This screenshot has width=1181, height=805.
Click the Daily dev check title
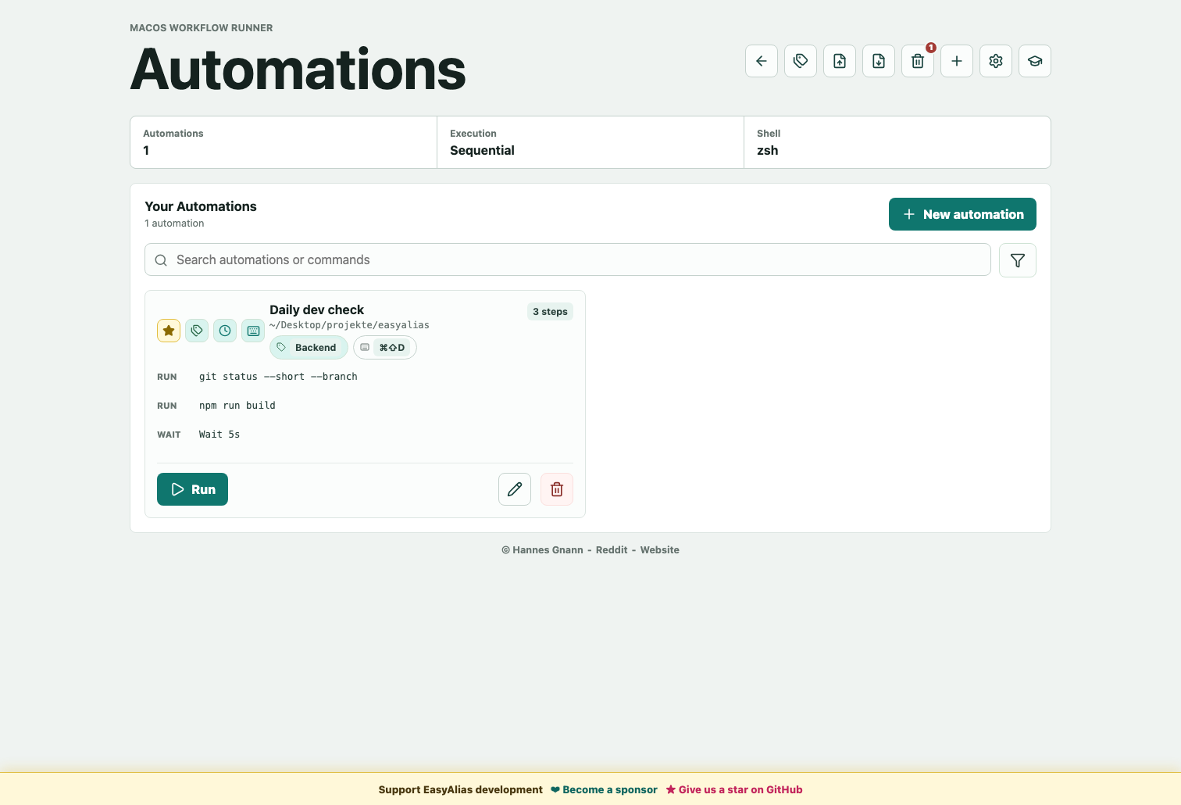[x=316, y=310]
